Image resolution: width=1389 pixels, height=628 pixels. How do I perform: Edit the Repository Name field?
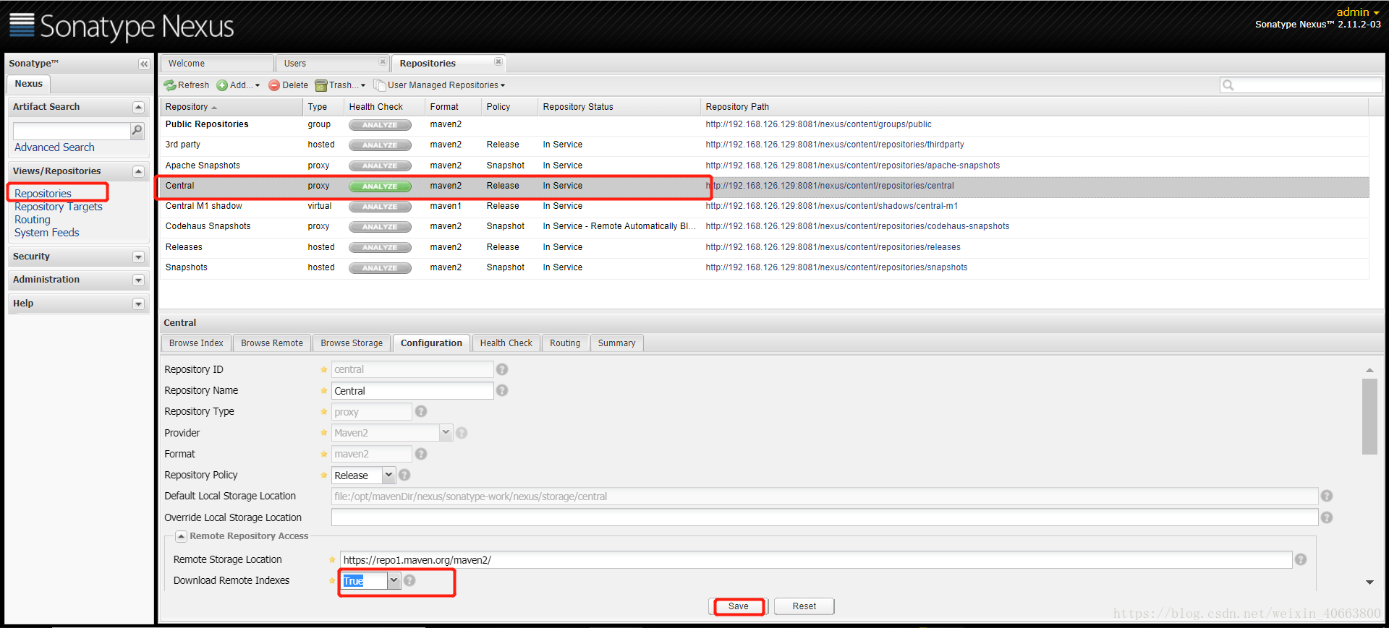click(x=412, y=391)
